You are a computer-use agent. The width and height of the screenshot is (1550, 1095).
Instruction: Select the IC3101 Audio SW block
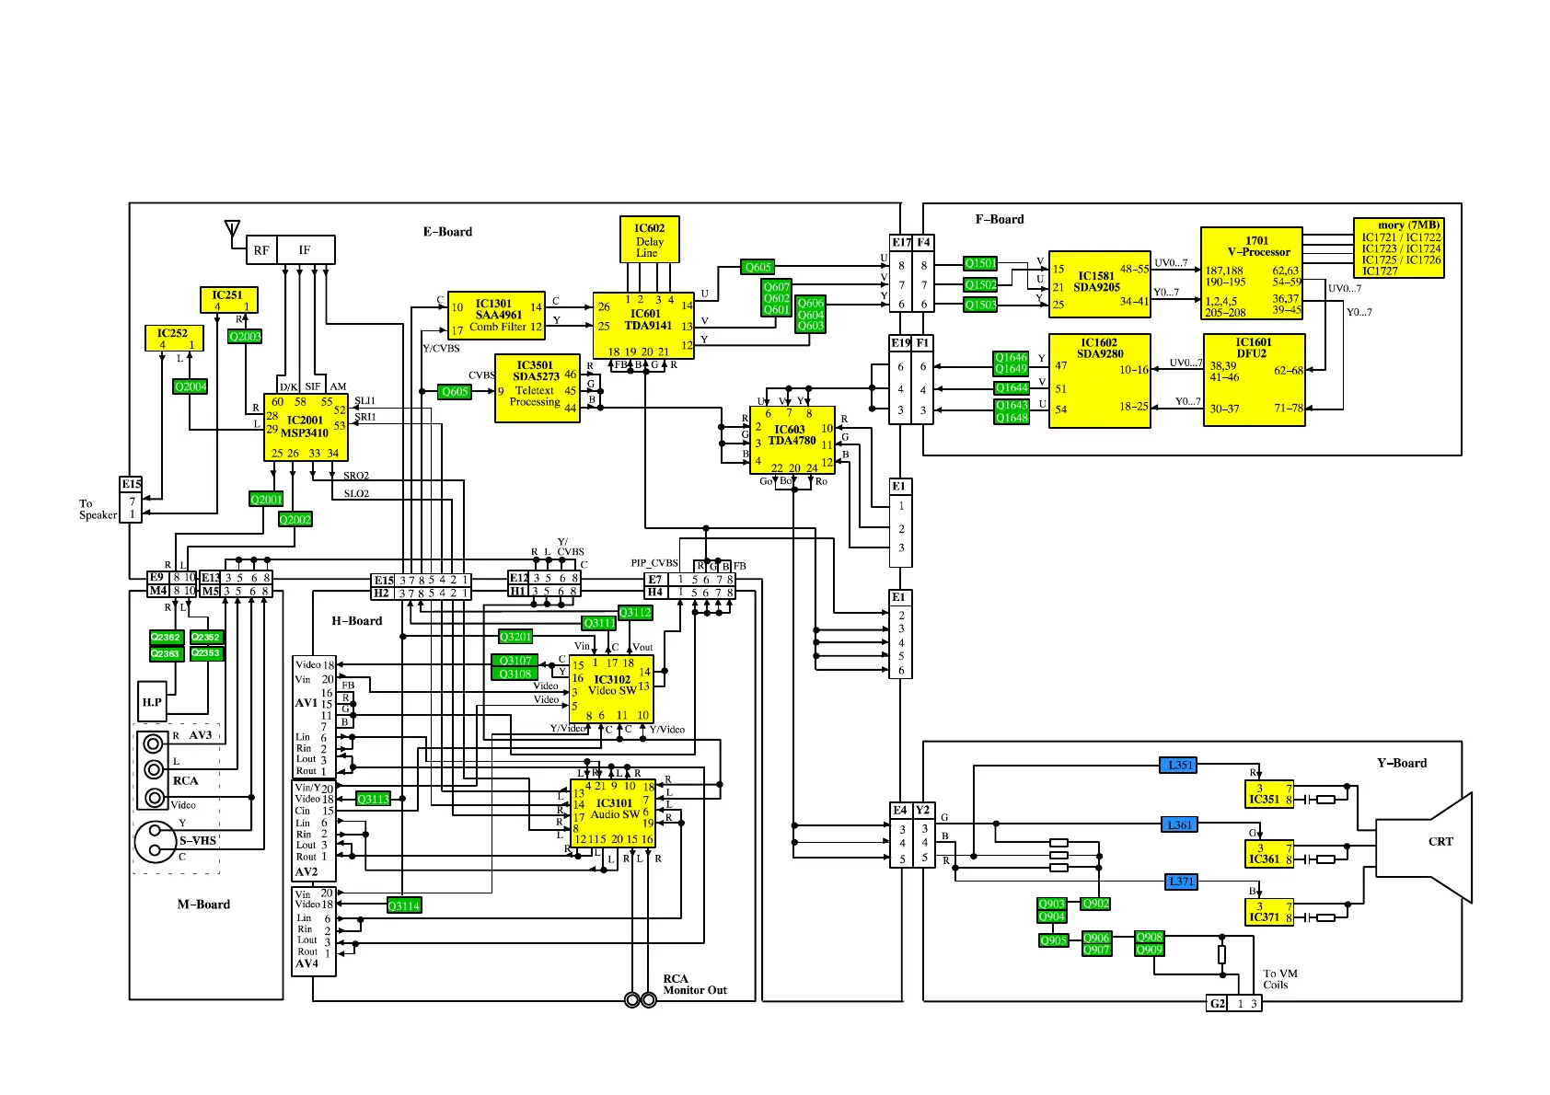pos(613,813)
